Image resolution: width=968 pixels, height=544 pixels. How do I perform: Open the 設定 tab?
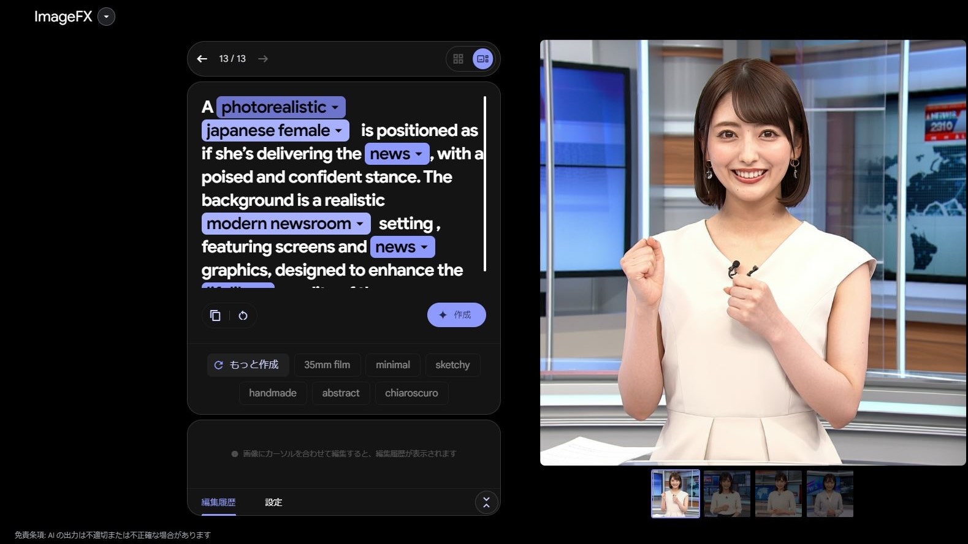pos(273,502)
